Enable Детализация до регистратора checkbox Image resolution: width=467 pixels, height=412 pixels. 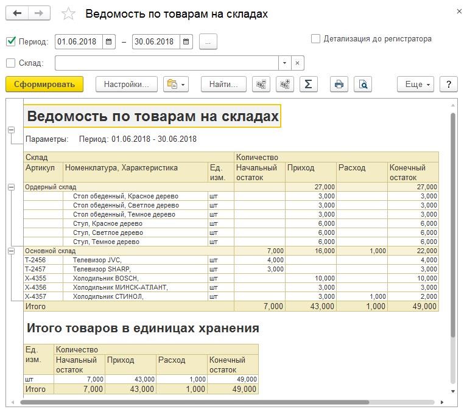315,39
